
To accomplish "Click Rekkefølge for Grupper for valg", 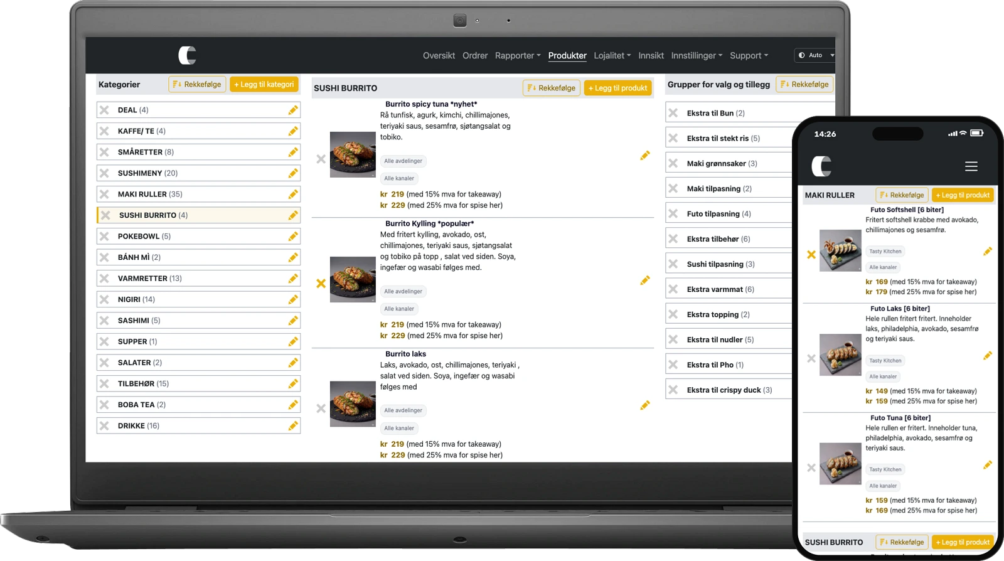I will [804, 85].
